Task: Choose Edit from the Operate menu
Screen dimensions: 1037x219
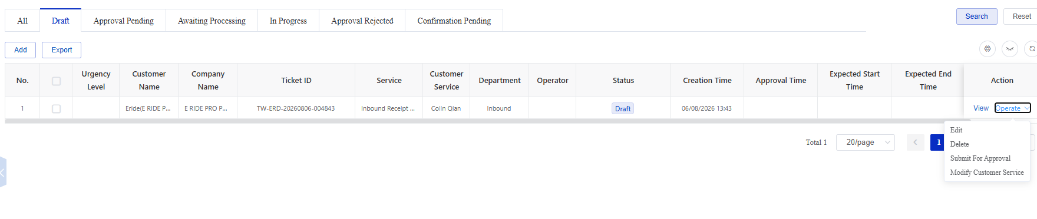Action: 987,130
